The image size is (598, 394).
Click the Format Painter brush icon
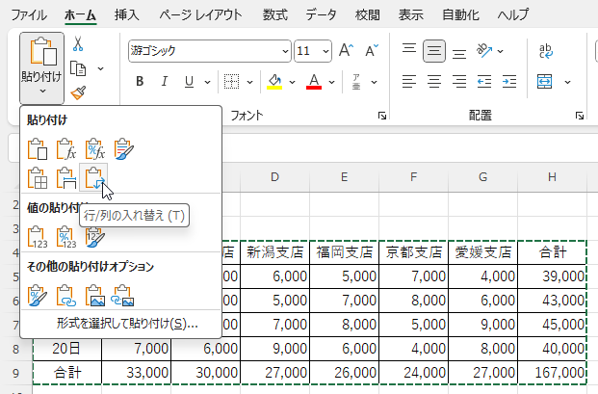78,92
